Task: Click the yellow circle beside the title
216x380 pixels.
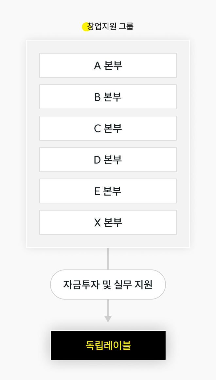Action: point(86,27)
